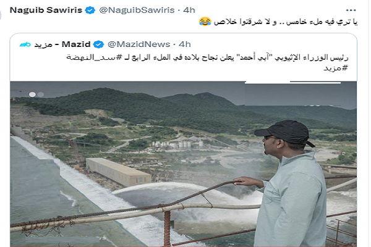Viewport: 371px width, 247px height.
Task: Select the first bright carousel dot on photo
Action: coord(32,94)
